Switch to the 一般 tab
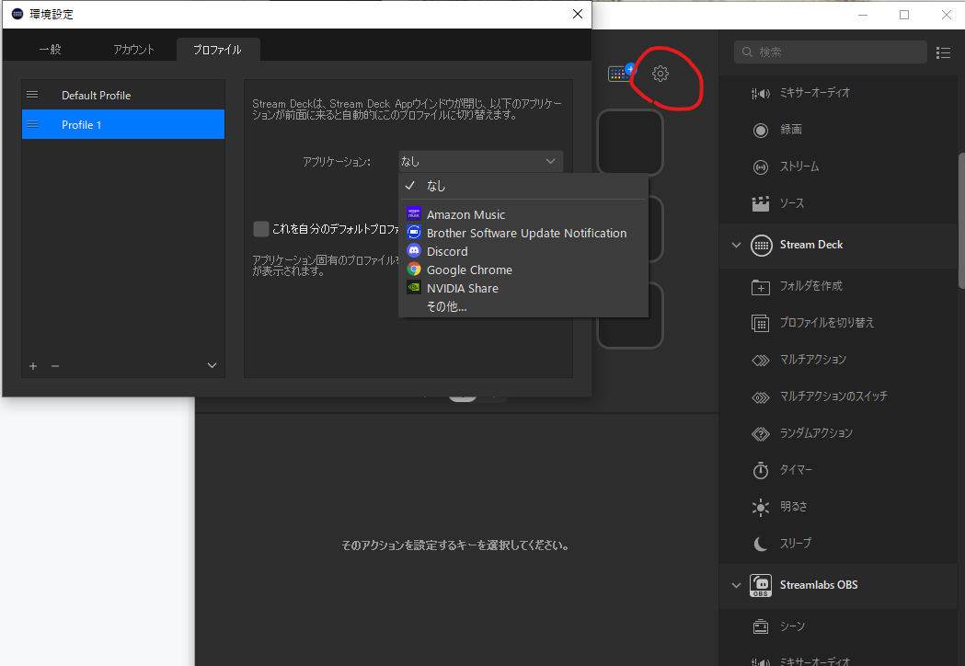Screen dimensions: 965x666 (x=51, y=50)
